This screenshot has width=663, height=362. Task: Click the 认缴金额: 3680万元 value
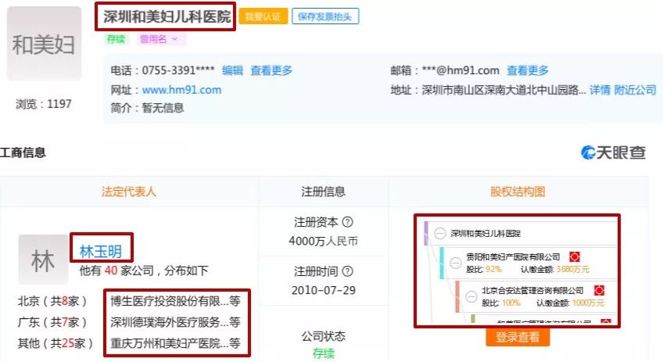[555, 270]
